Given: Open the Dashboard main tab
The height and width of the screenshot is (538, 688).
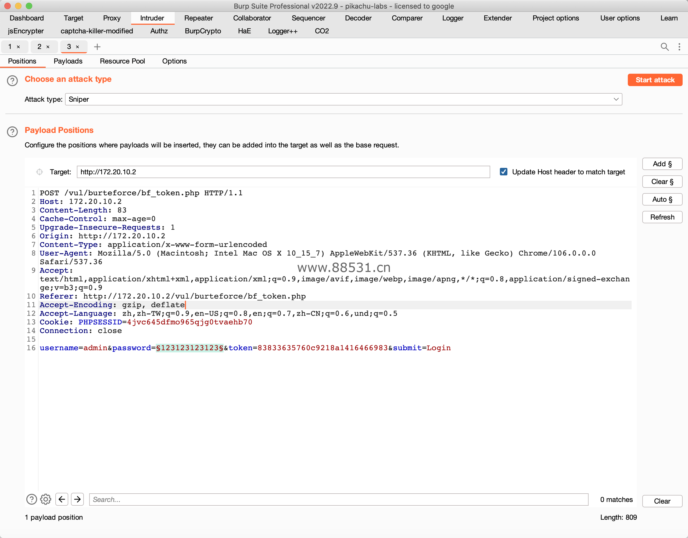Looking at the screenshot, I should tap(27, 18).
